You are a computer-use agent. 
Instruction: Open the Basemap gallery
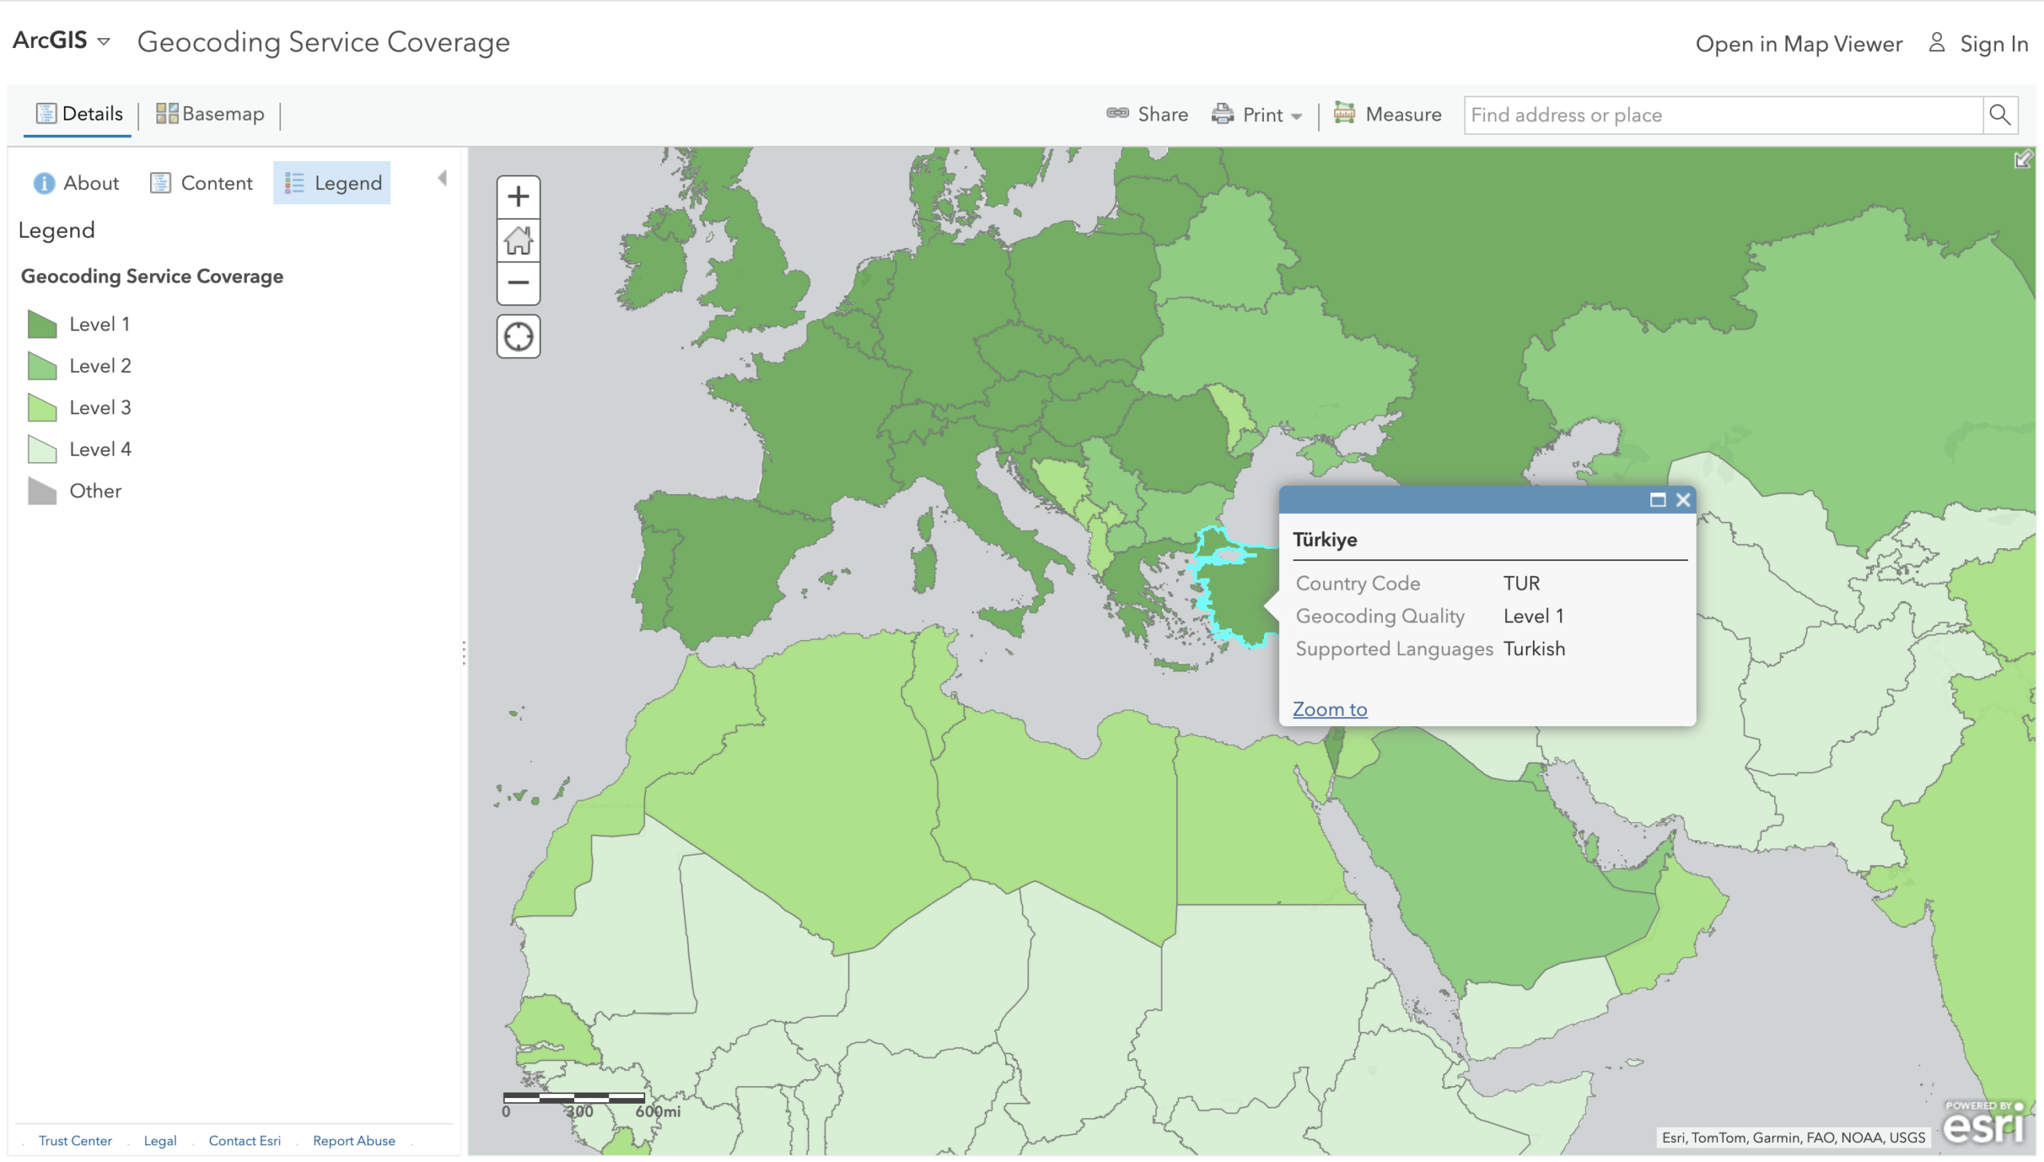pyautogui.click(x=209, y=114)
